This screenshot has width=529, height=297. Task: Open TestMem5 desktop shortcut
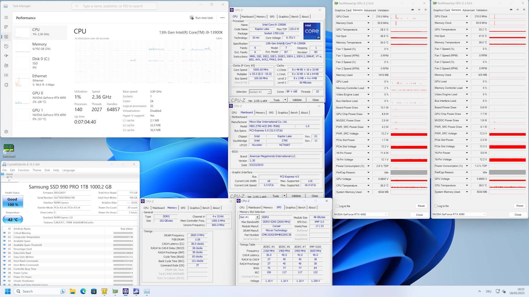(9, 151)
